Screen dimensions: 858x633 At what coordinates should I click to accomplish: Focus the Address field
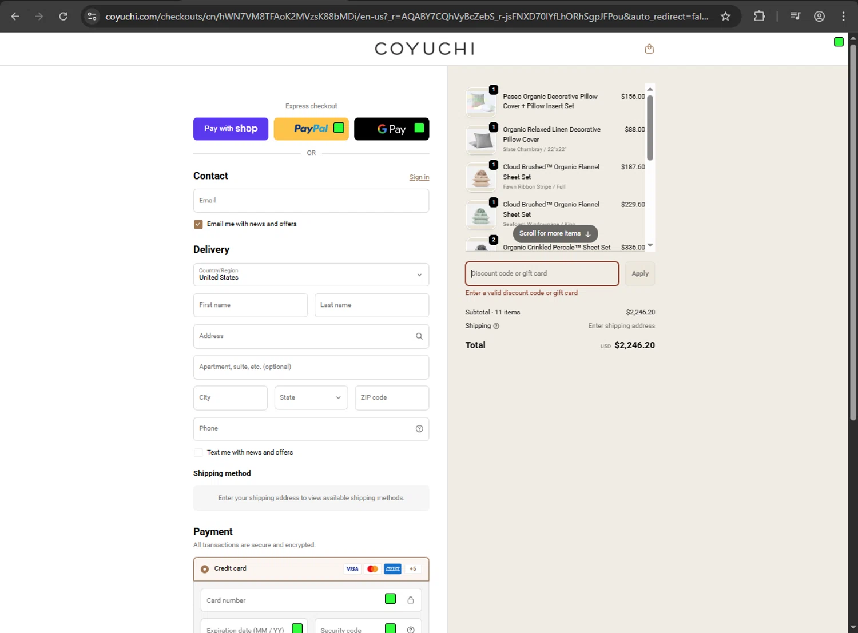click(311, 336)
